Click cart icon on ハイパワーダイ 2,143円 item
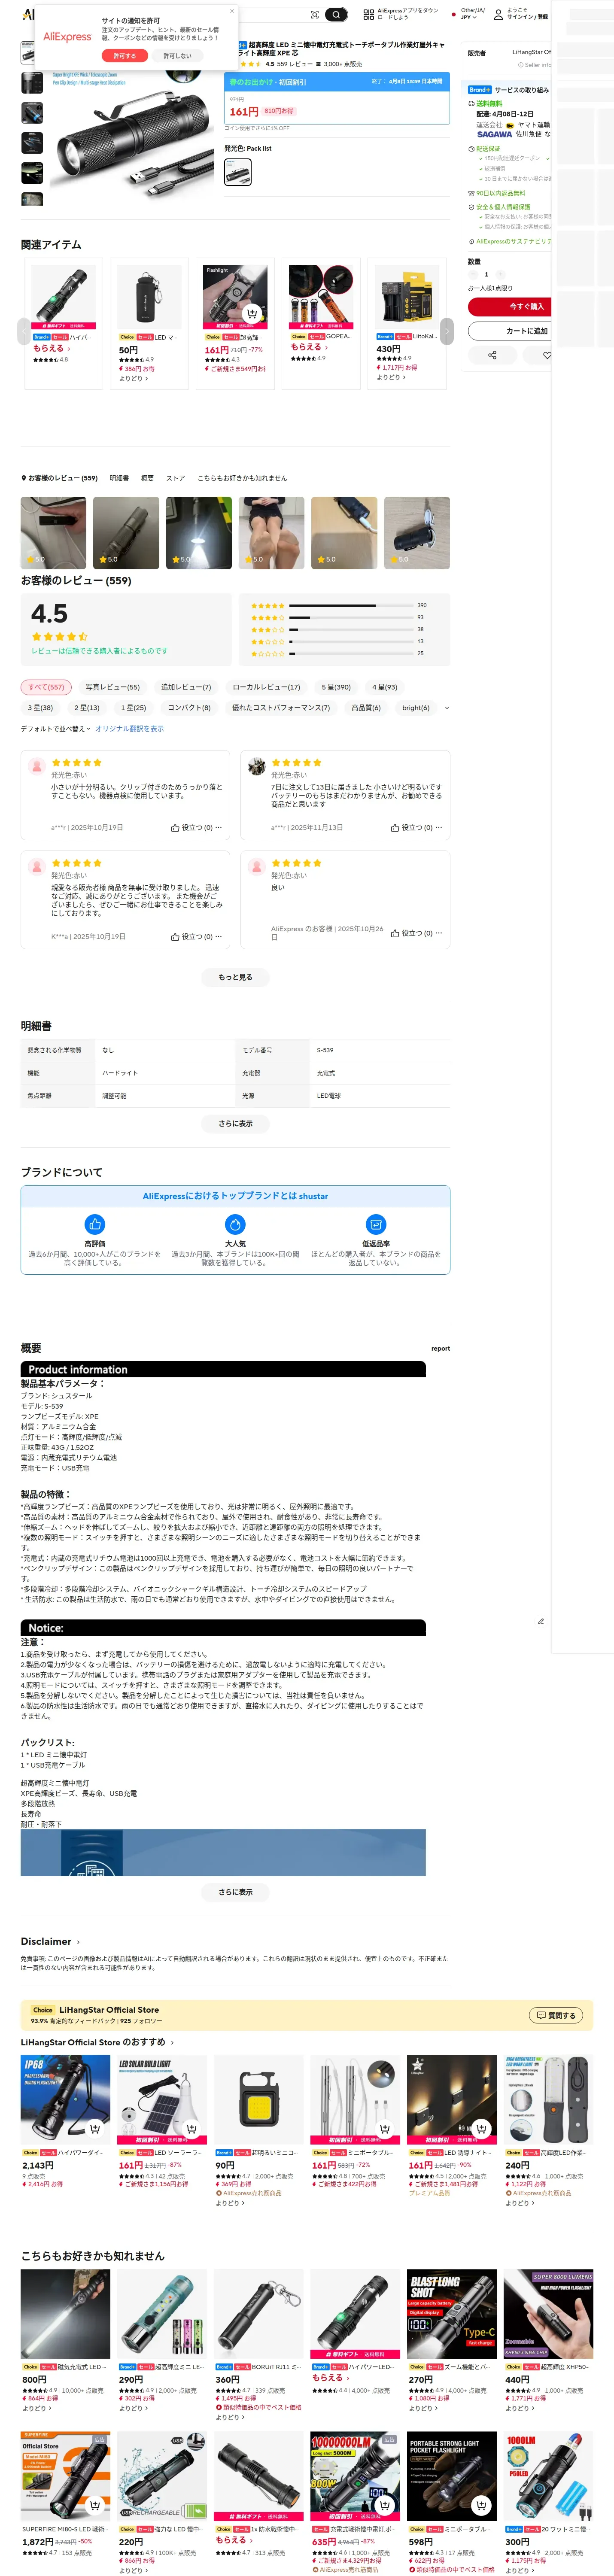The image size is (614, 2576). coord(95,2128)
